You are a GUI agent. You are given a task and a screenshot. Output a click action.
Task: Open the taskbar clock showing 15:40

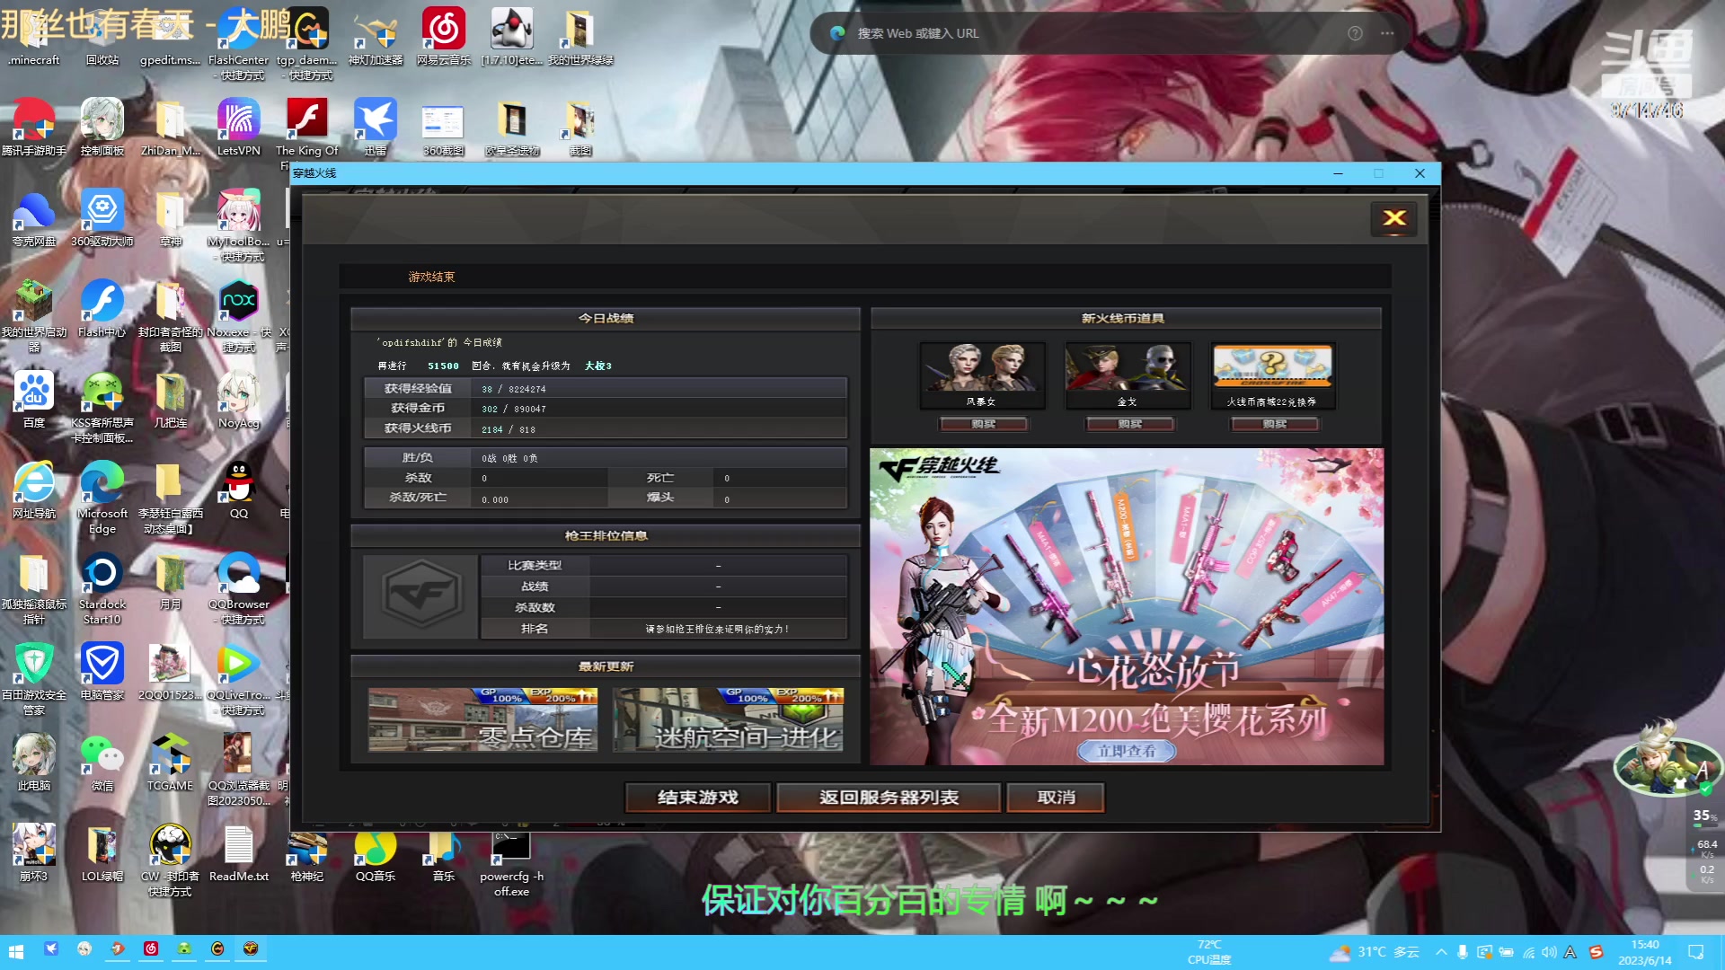[x=1645, y=952]
